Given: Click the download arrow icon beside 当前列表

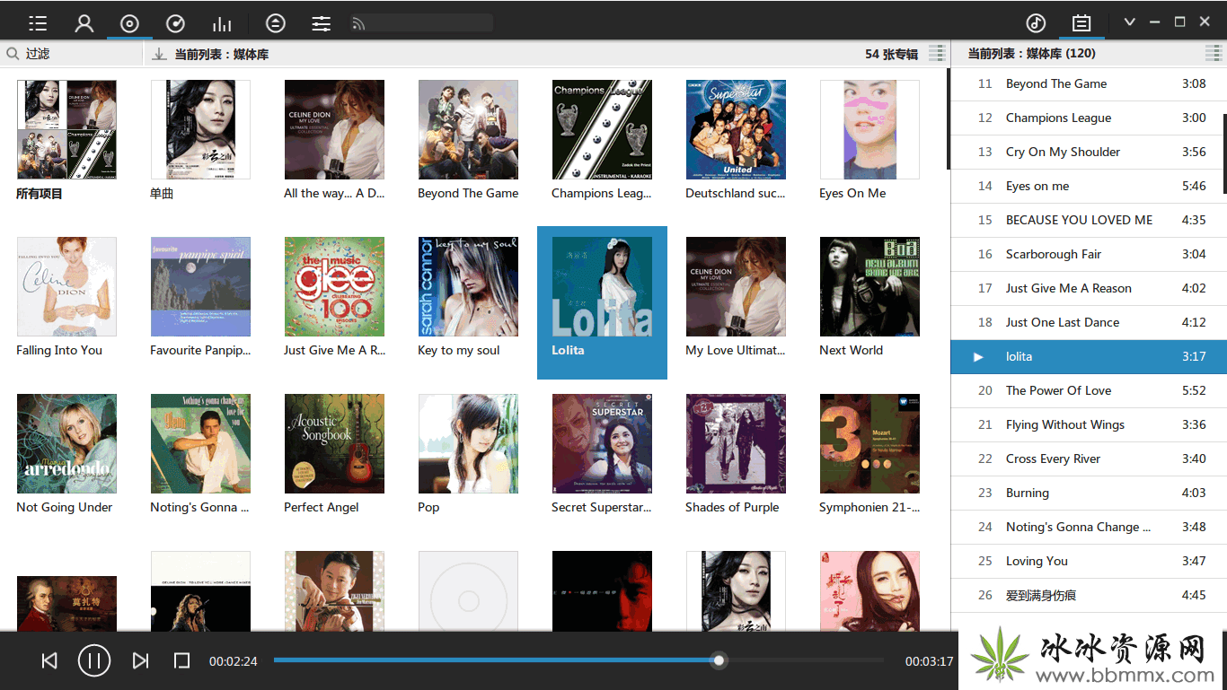Looking at the screenshot, I should coord(160,54).
